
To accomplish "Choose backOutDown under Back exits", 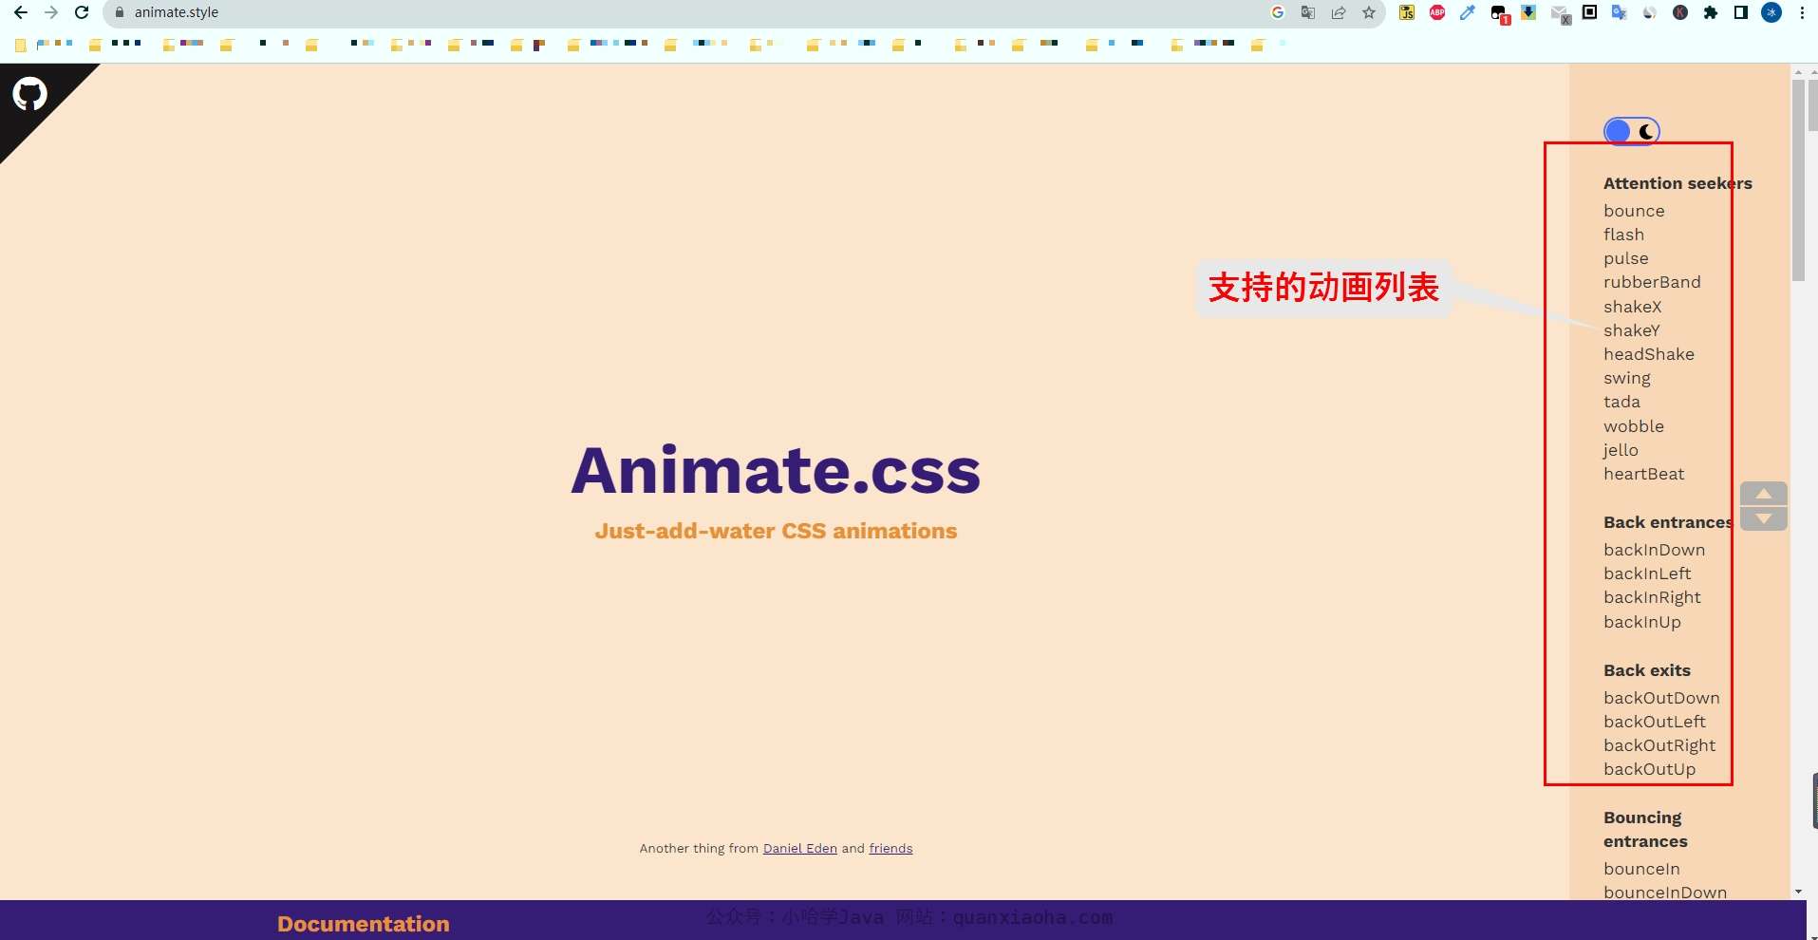I will pos(1661,698).
